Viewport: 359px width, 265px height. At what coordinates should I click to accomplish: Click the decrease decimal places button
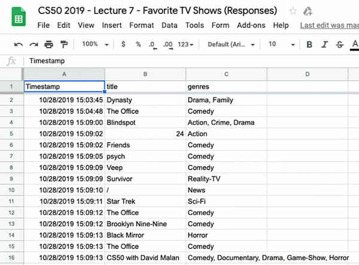pos(153,44)
